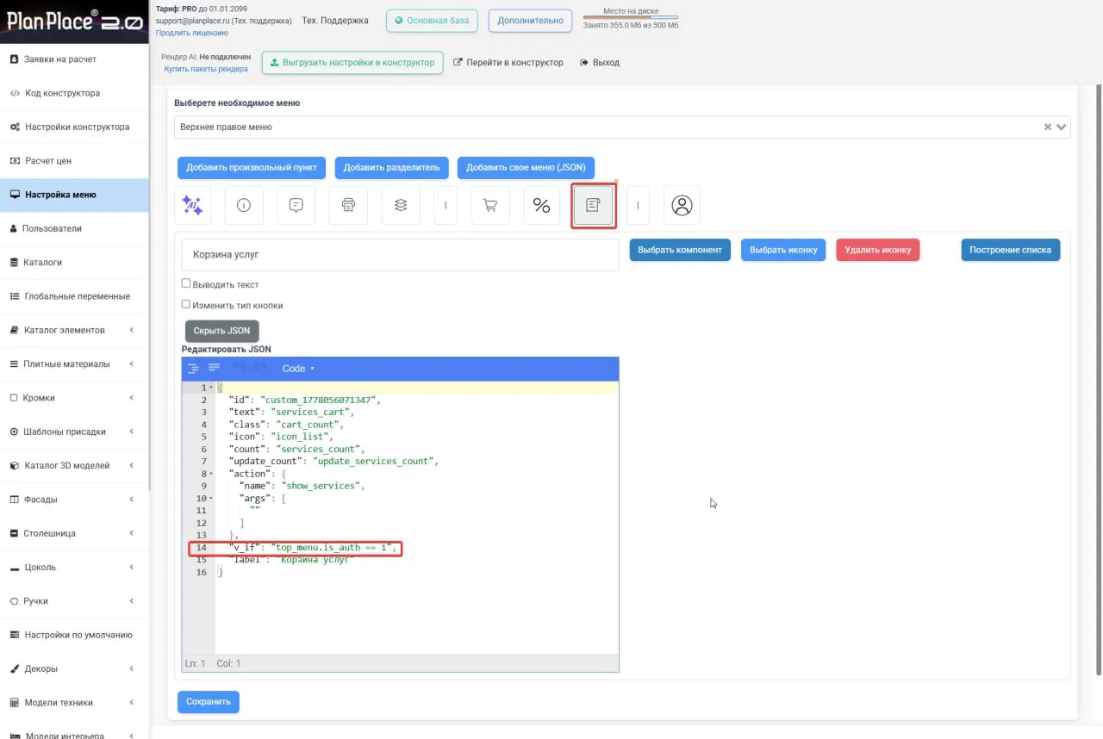
Task: Enable the Выводить текст checkbox
Action: [186, 283]
